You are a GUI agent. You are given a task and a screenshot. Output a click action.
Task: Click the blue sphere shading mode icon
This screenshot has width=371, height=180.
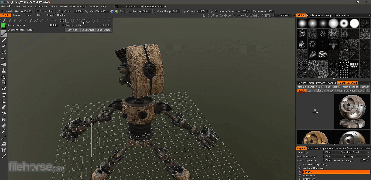pos(112,11)
